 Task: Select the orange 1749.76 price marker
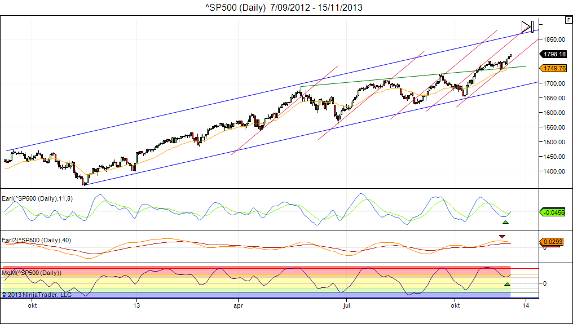(x=554, y=68)
